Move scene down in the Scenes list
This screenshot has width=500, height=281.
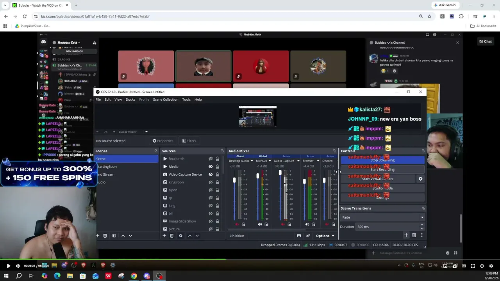coord(130,236)
